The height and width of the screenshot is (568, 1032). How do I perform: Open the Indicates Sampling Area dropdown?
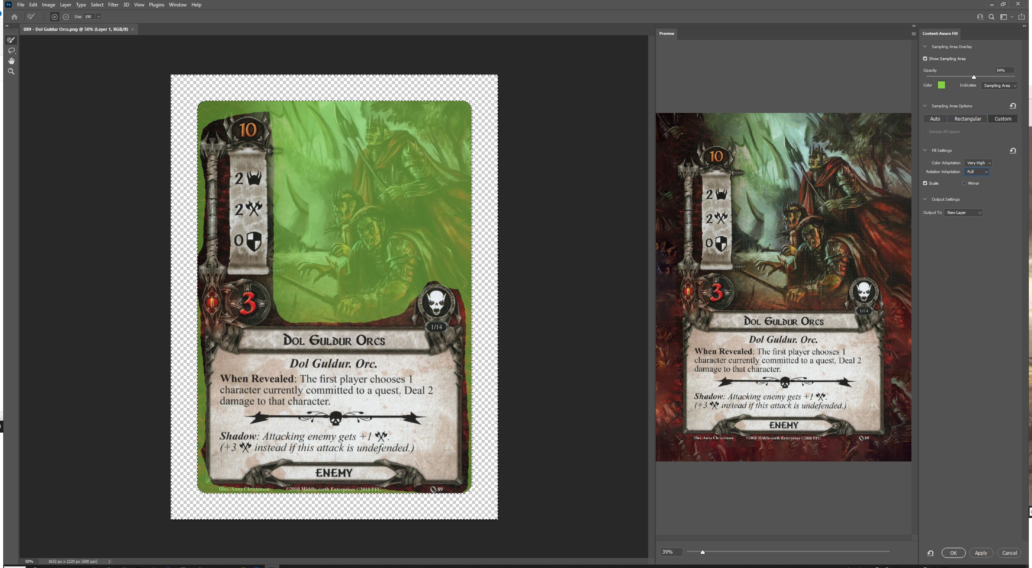[999, 85]
